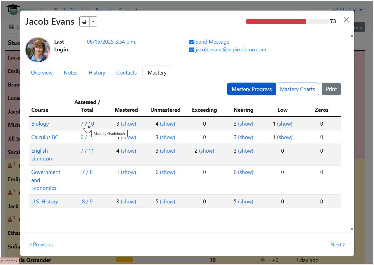Click the red score progress bar
The image size is (374, 265).
(x=276, y=21)
